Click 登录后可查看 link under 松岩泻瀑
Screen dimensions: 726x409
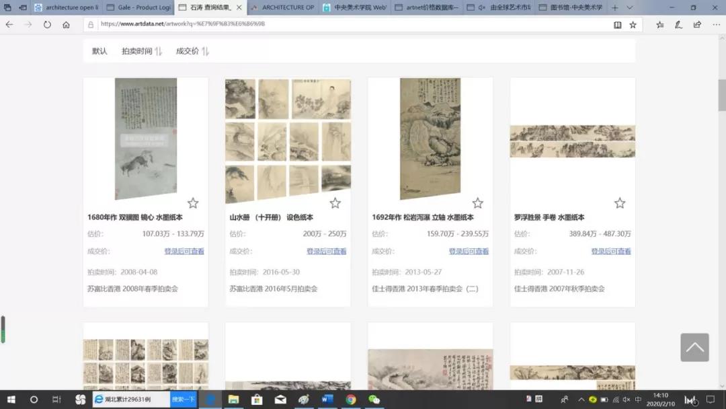click(x=469, y=252)
